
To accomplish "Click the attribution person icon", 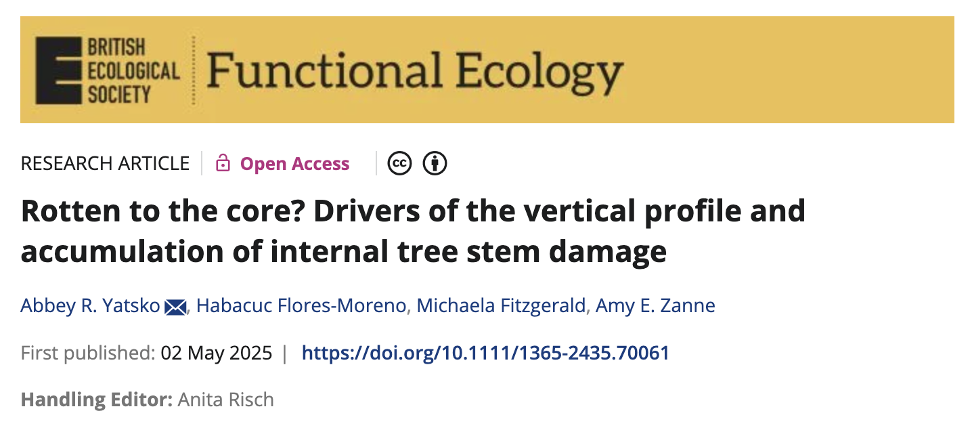I will (x=435, y=163).
